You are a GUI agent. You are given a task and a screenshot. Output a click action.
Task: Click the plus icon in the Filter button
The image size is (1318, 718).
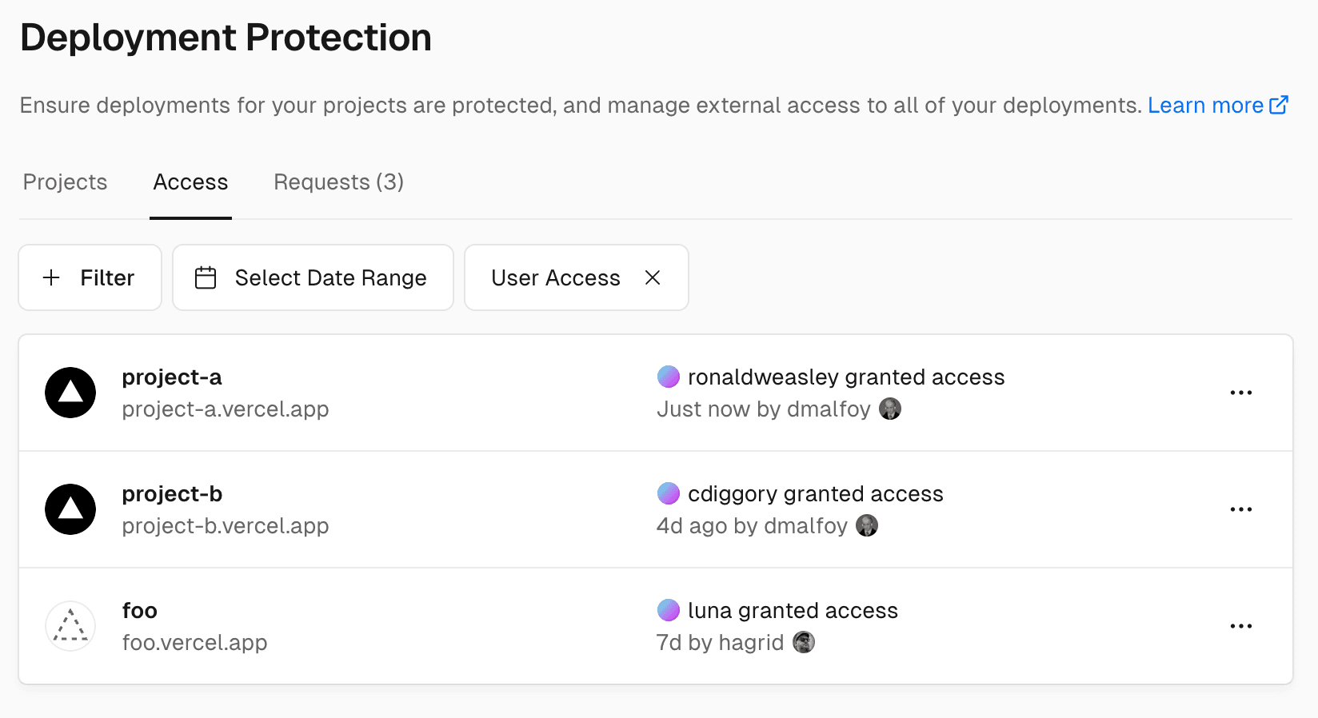click(x=50, y=277)
